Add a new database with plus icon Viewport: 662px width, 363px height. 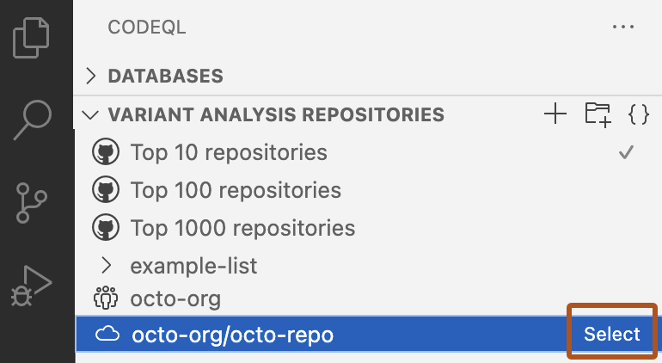point(556,114)
